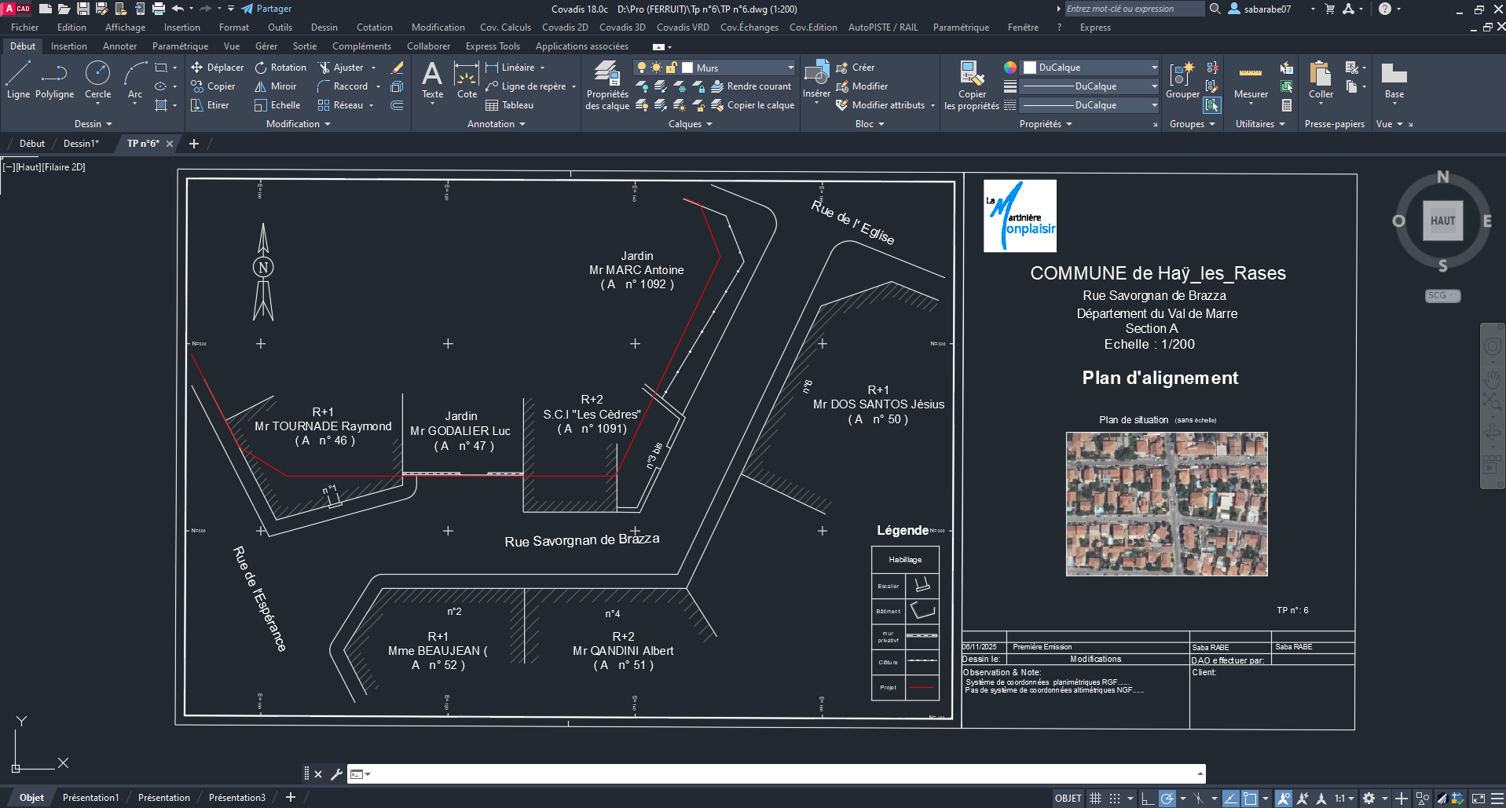1506x808 pixels.
Task: Activate the Déplacer move tool
Action: click(218, 68)
